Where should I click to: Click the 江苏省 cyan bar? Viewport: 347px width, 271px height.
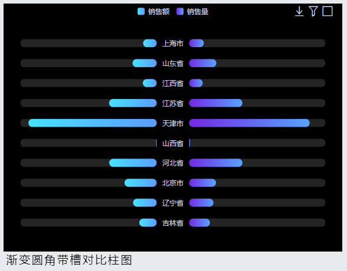(x=133, y=103)
